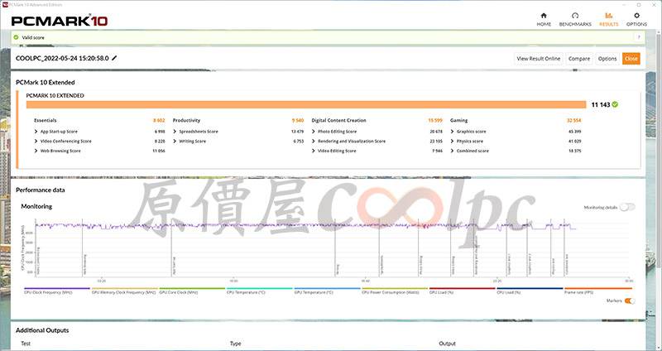Open the Results chart icon
Viewport: 662px width, 351px height.
tap(609, 16)
